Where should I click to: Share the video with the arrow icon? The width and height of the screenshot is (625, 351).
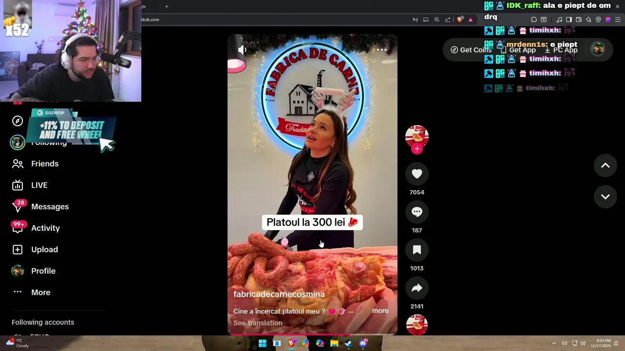417,288
